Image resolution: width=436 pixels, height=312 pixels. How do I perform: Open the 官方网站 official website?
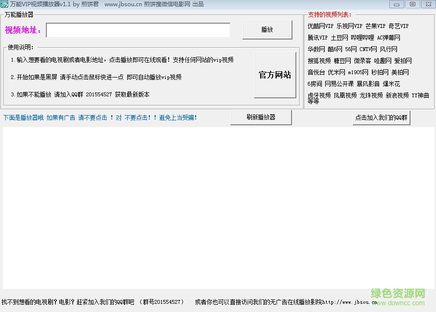(275, 75)
